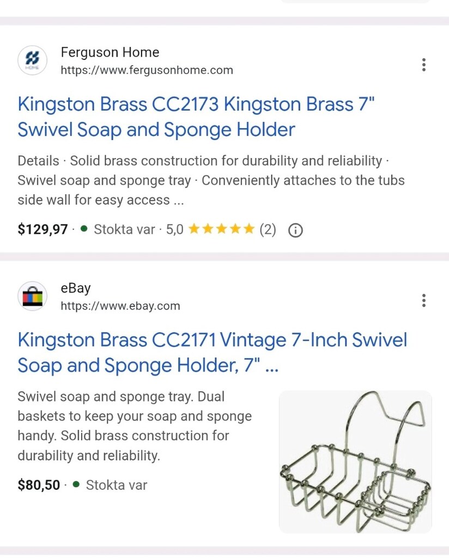Click the $80,50 price label
Screen dimensions: 449x558
pos(39,484)
